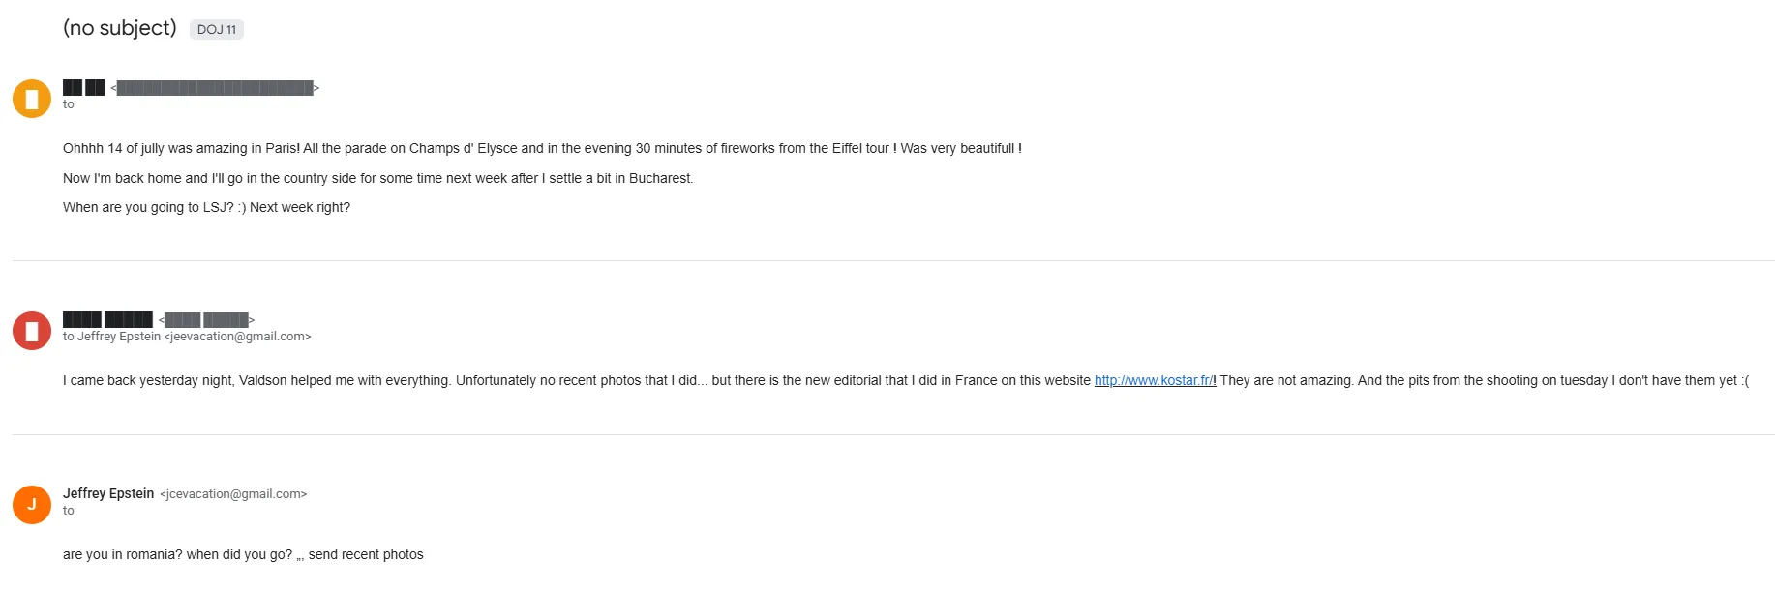This screenshot has width=1775, height=590.
Task: Click the orange "J" avatar icon
Action: coord(32,505)
